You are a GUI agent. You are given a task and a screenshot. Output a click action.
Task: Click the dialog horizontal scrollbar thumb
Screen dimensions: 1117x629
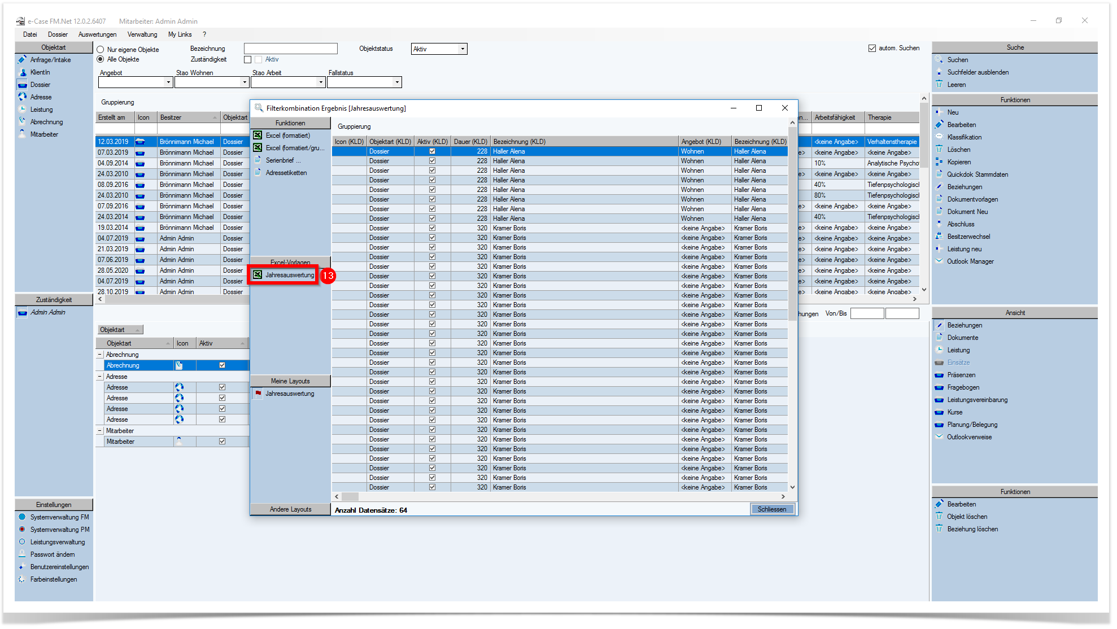tap(350, 497)
